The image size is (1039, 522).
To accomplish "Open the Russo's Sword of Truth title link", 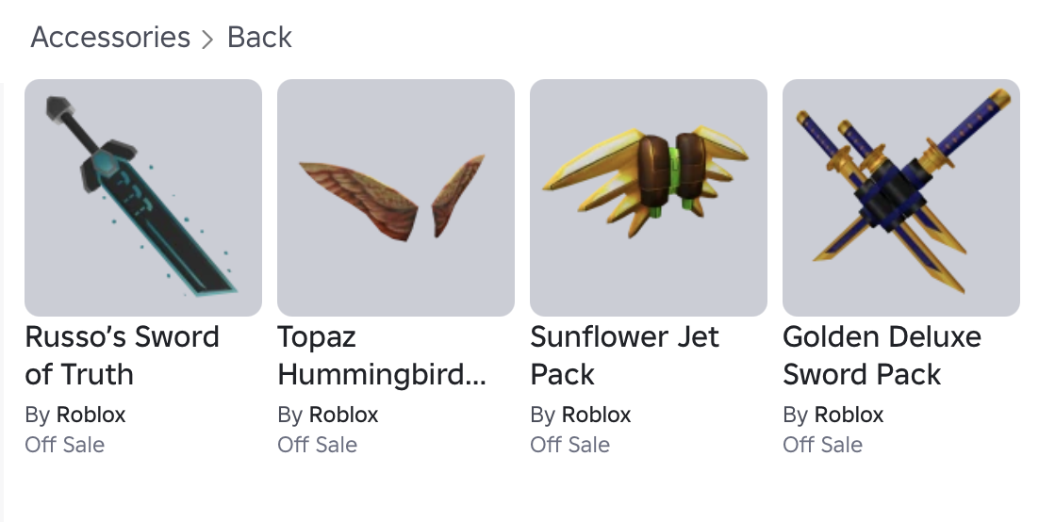I will (x=122, y=356).
